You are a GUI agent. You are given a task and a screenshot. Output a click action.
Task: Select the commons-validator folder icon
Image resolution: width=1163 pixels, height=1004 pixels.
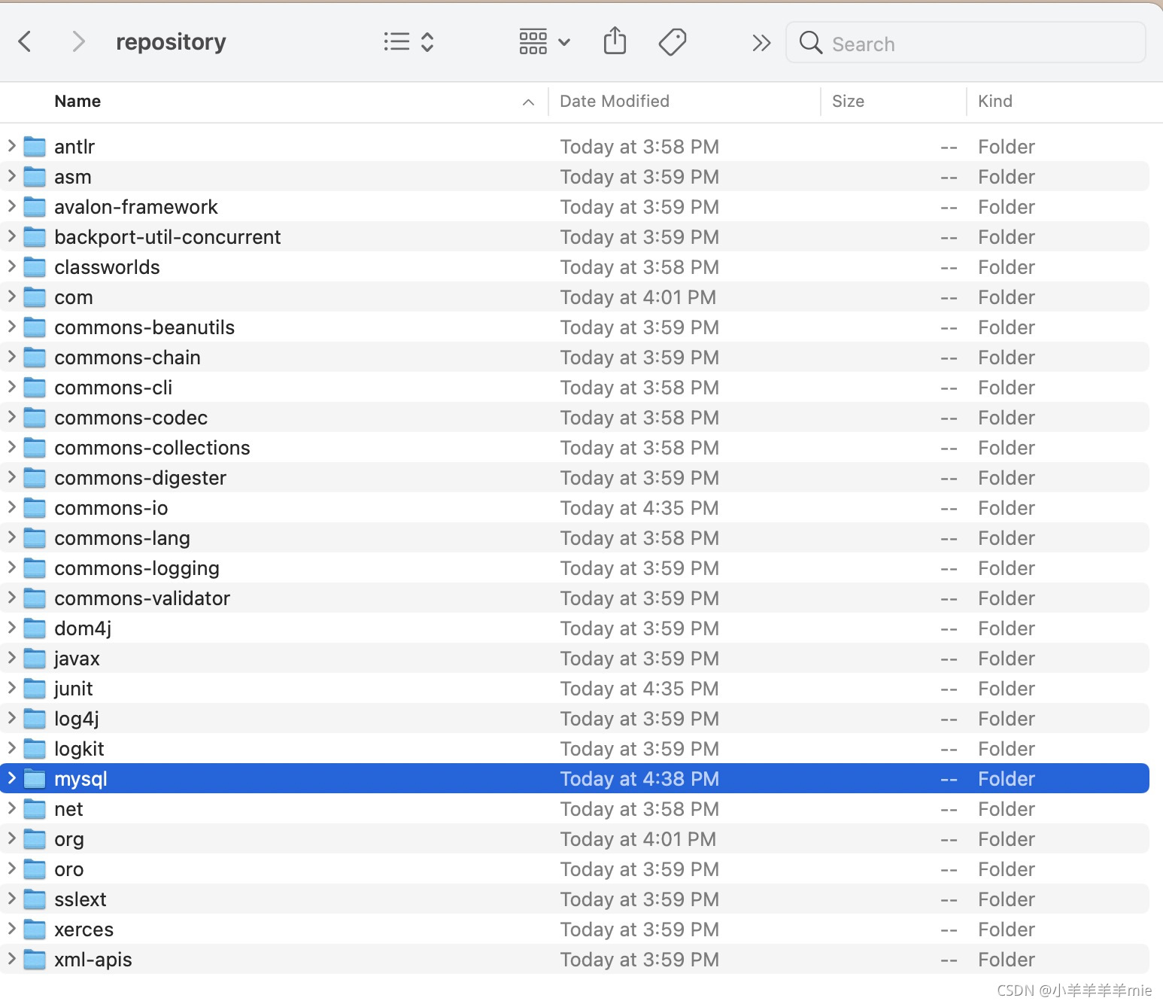[x=35, y=598]
